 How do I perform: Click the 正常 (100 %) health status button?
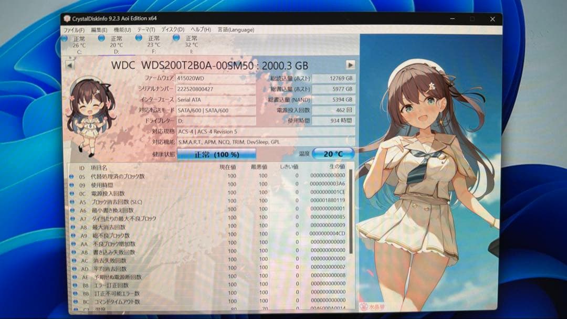click(x=217, y=154)
